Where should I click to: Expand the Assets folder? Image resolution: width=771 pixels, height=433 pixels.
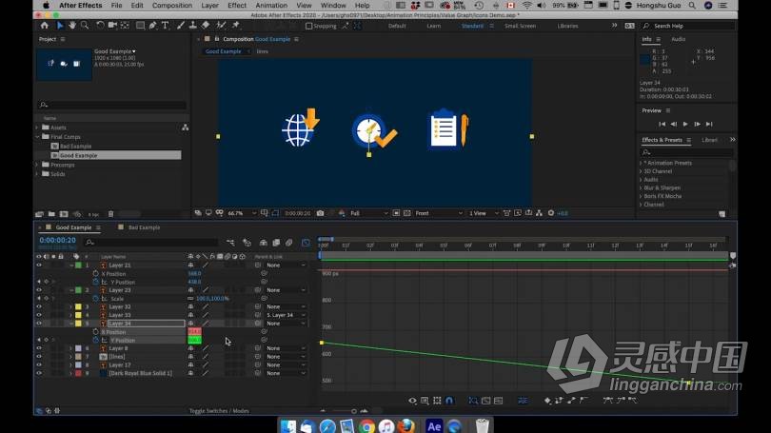[37, 128]
